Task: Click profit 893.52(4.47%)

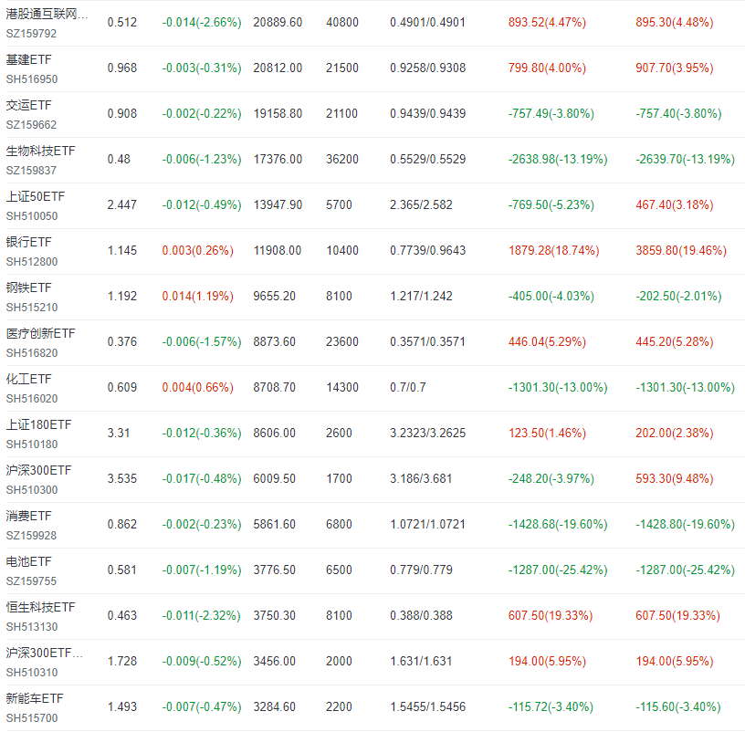Action: click(547, 22)
